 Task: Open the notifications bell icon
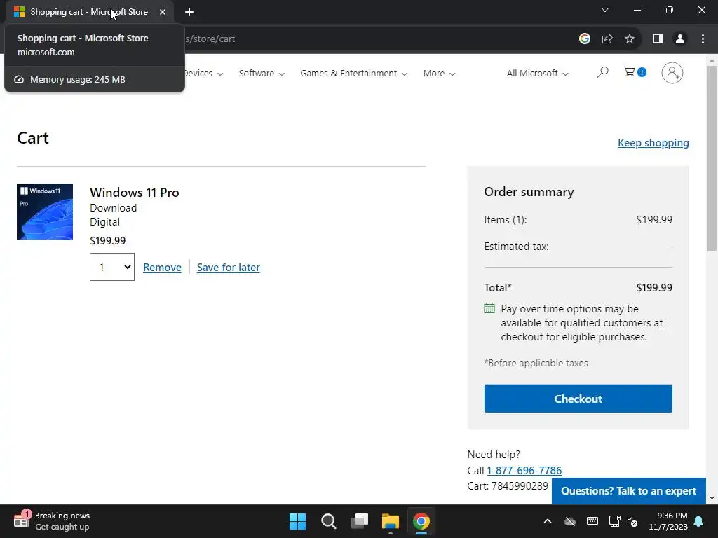(x=699, y=521)
